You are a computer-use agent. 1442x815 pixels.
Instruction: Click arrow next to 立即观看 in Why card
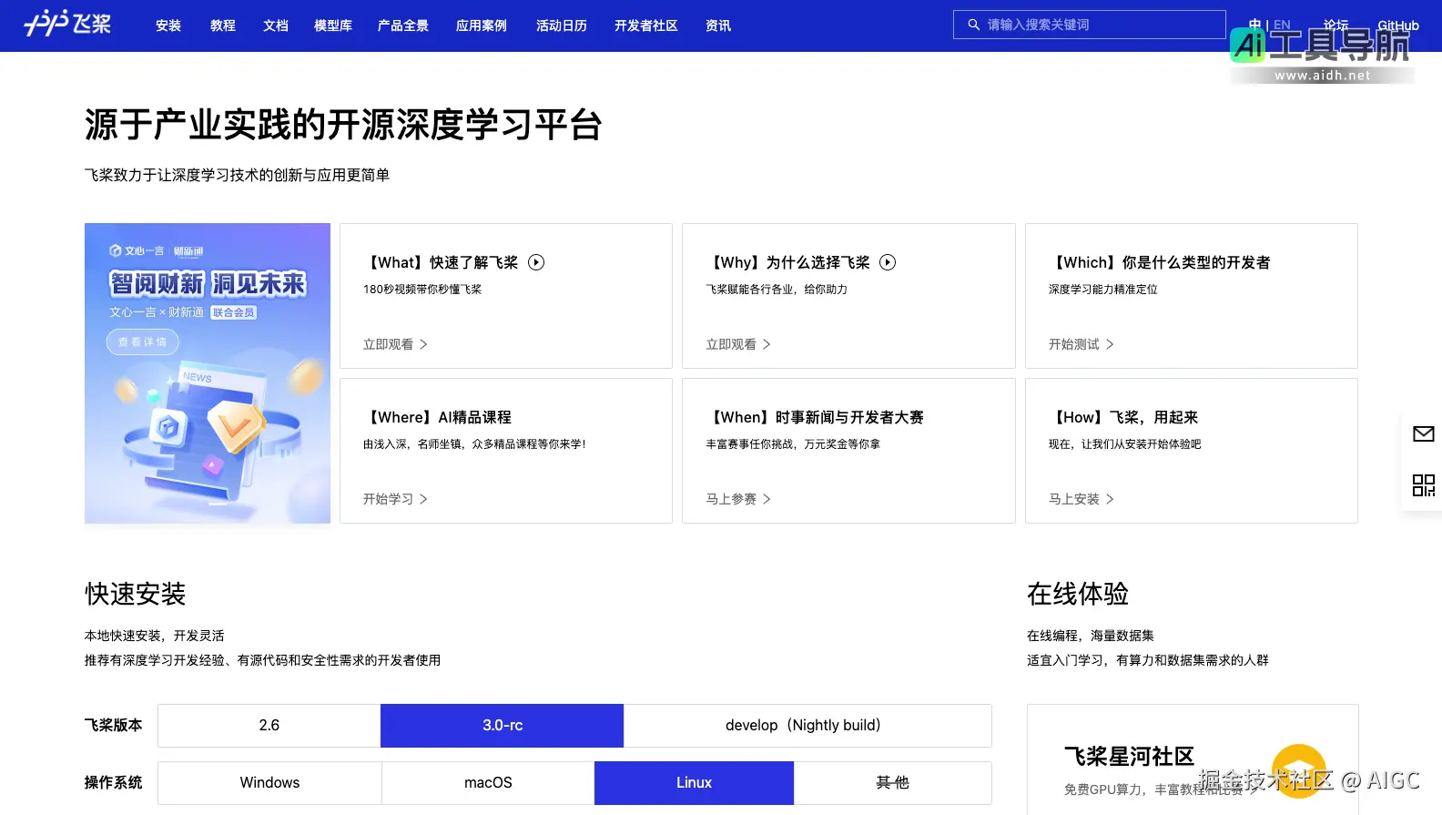click(767, 344)
